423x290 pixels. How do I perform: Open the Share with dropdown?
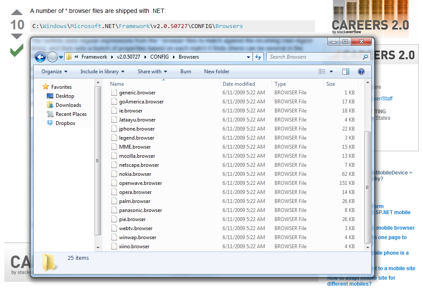(152, 72)
